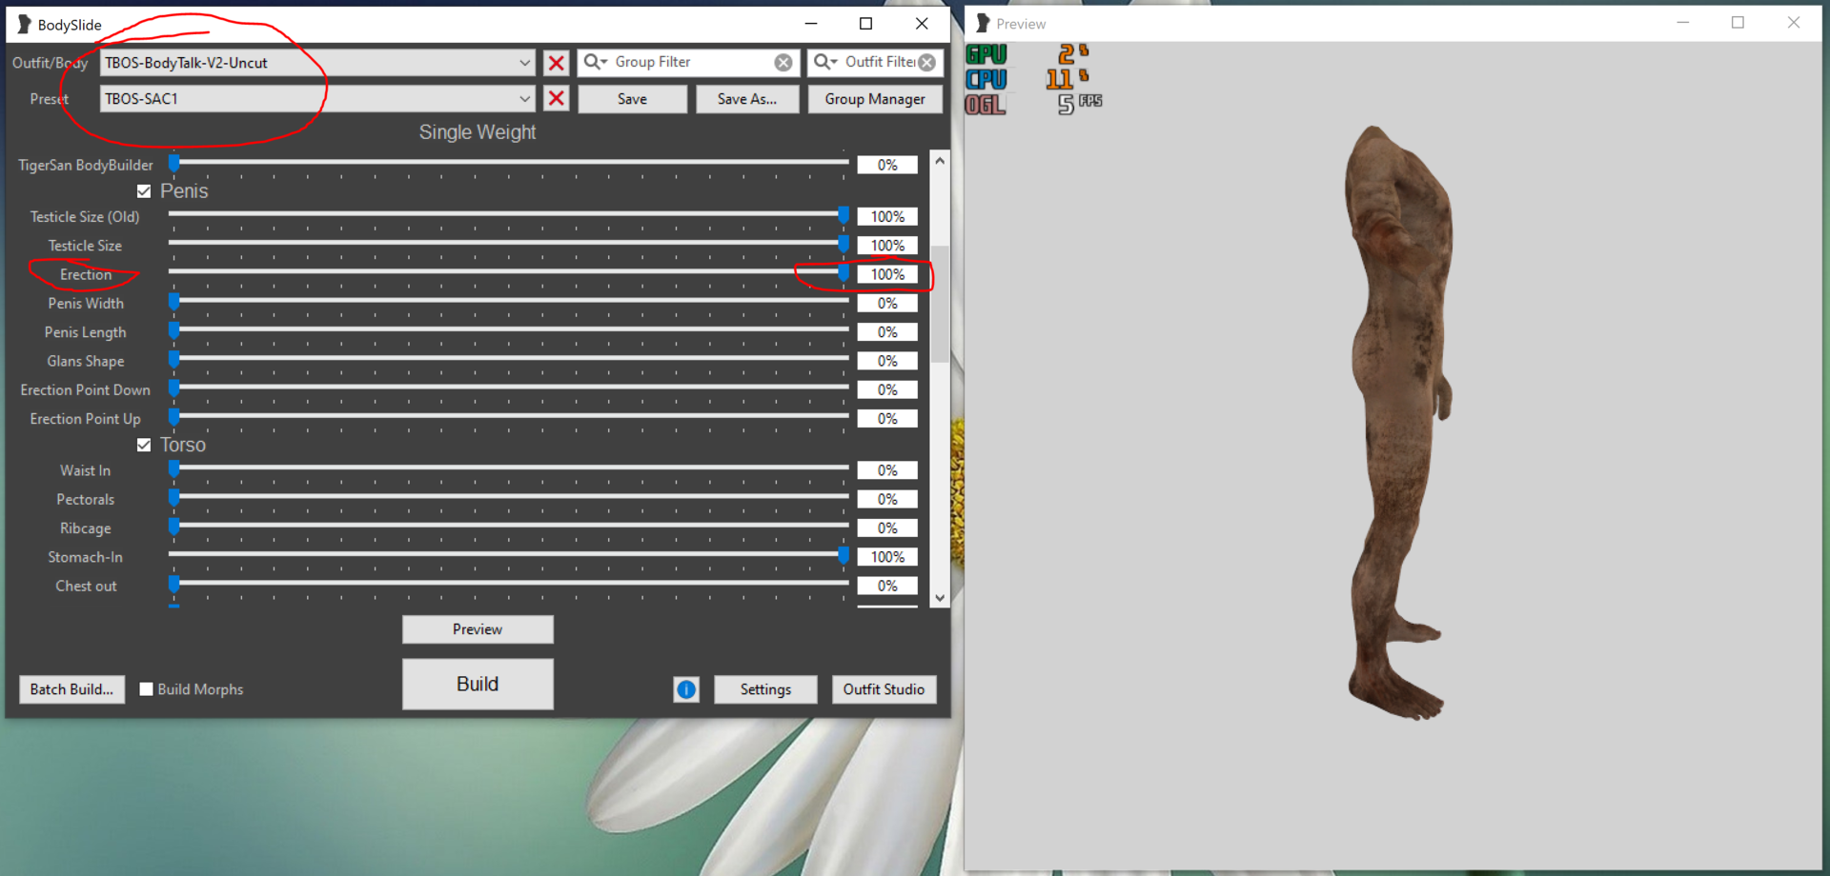Image resolution: width=1830 pixels, height=876 pixels.
Task: Click the Group Filter magnifier icon
Action: pyautogui.click(x=596, y=62)
